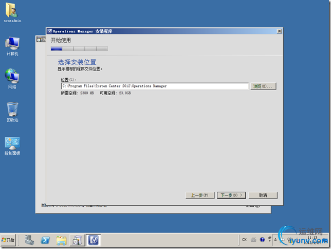
Task: Close the Operations Manager setup window
Action: (279, 31)
